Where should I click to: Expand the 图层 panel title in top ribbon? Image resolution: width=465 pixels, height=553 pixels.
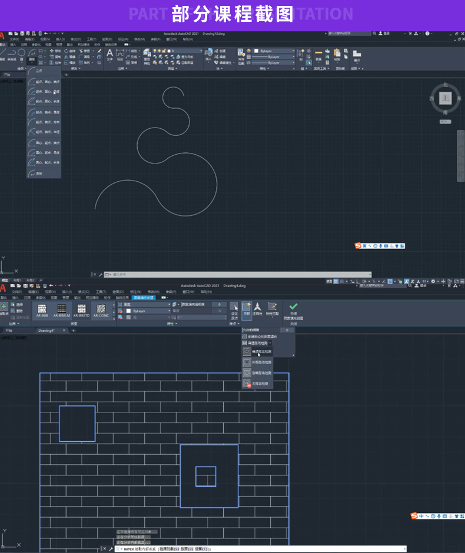coord(172,68)
